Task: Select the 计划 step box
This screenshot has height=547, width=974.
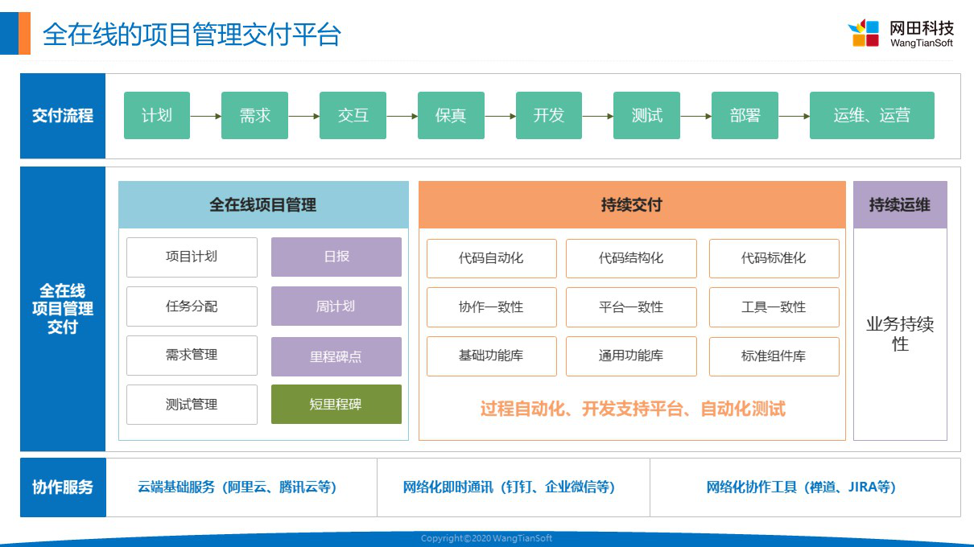Action: tap(157, 115)
